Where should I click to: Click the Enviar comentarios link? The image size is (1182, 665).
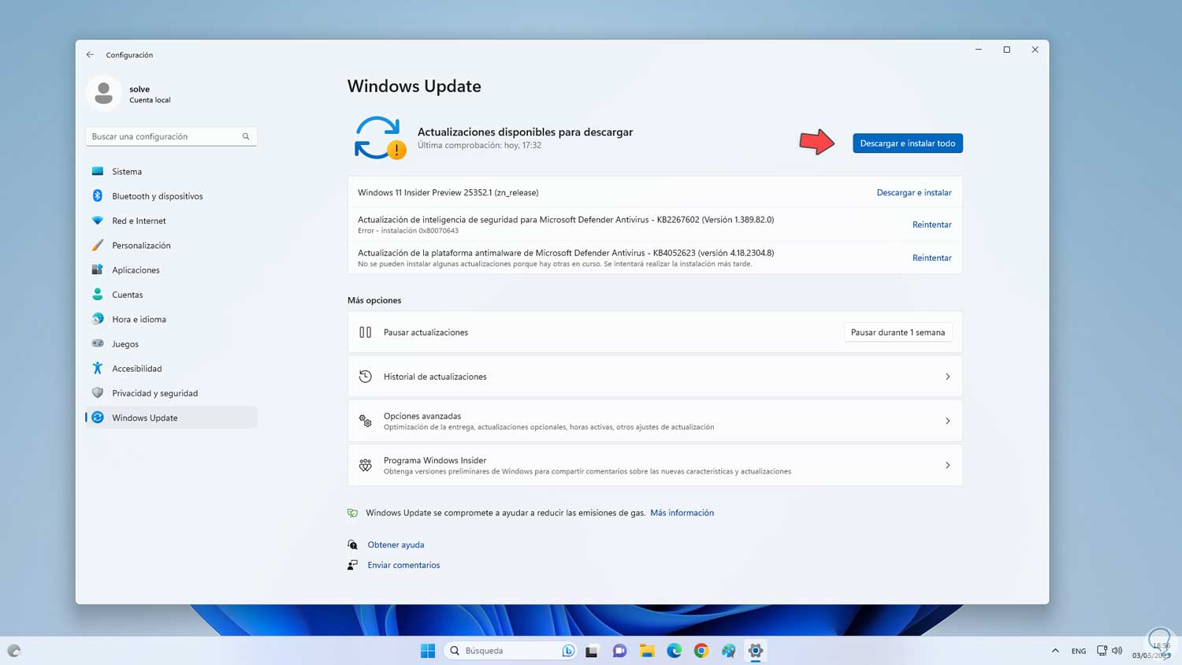click(403, 565)
